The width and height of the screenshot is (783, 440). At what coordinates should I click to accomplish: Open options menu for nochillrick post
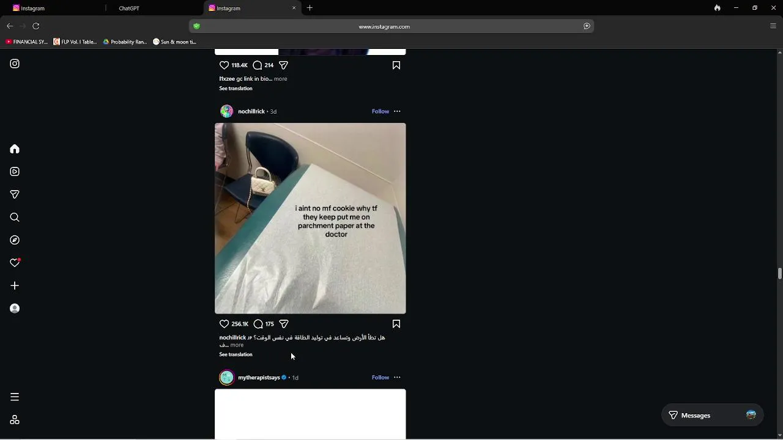pos(397,111)
